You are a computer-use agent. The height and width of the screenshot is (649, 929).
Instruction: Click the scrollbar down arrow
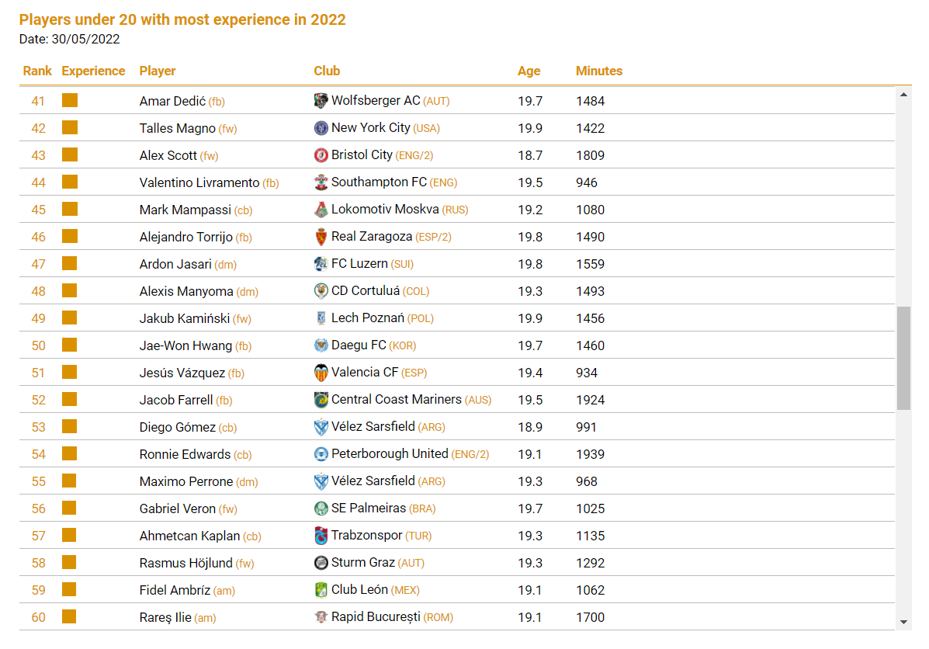point(903,622)
